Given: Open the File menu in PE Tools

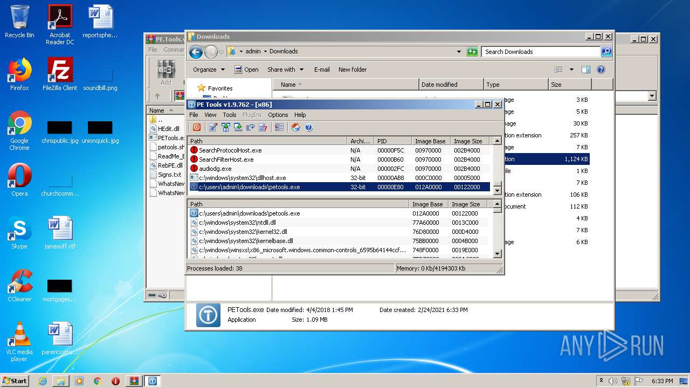Looking at the screenshot, I should pyautogui.click(x=194, y=115).
